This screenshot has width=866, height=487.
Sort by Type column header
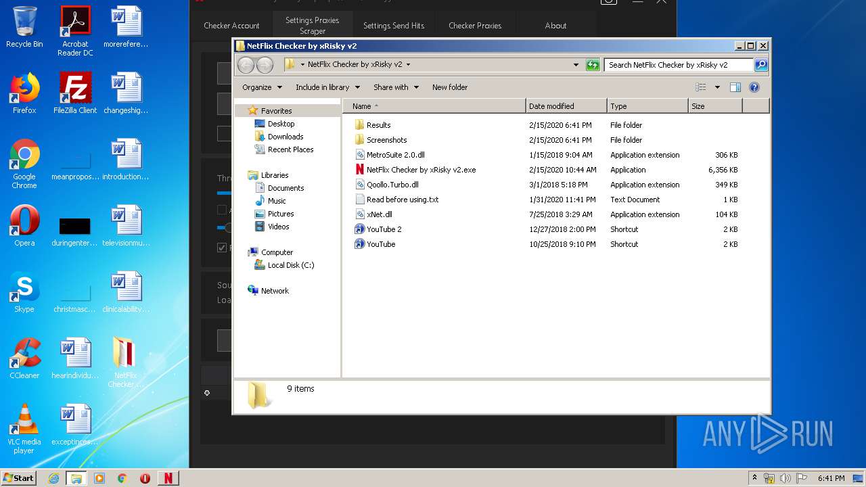(x=647, y=106)
